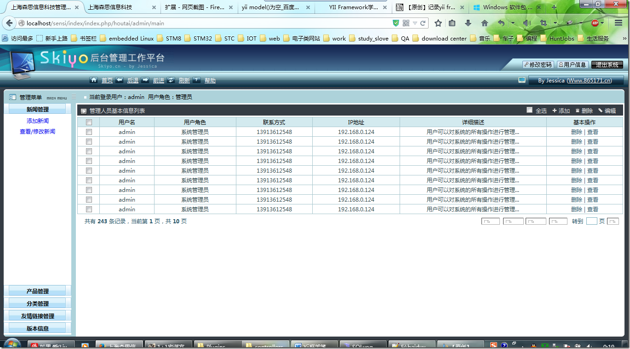Click the 修改密码 change password button
630x349 pixels.
click(538, 65)
